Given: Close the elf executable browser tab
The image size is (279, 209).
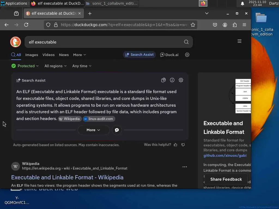Looking at the screenshot, I should click(80, 13).
